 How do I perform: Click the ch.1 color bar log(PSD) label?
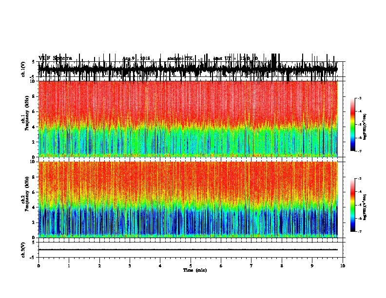pyautogui.click(x=365, y=127)
